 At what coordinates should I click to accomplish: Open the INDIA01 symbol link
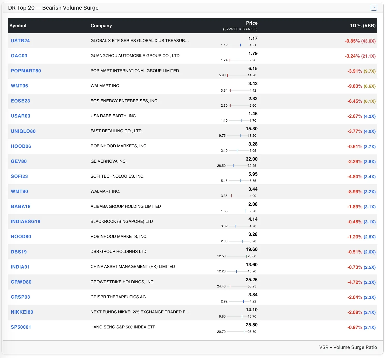(x=20, y=267)
